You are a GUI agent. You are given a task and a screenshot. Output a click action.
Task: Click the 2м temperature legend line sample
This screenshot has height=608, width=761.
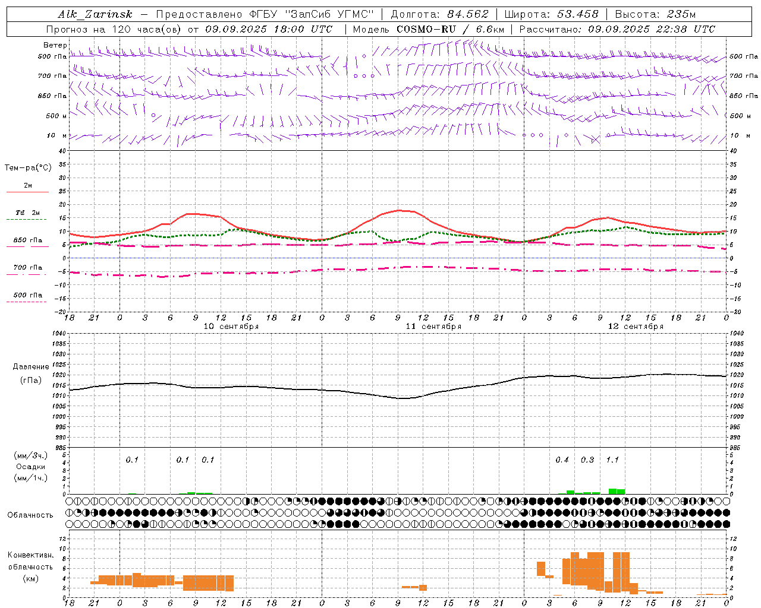point(27,192)
